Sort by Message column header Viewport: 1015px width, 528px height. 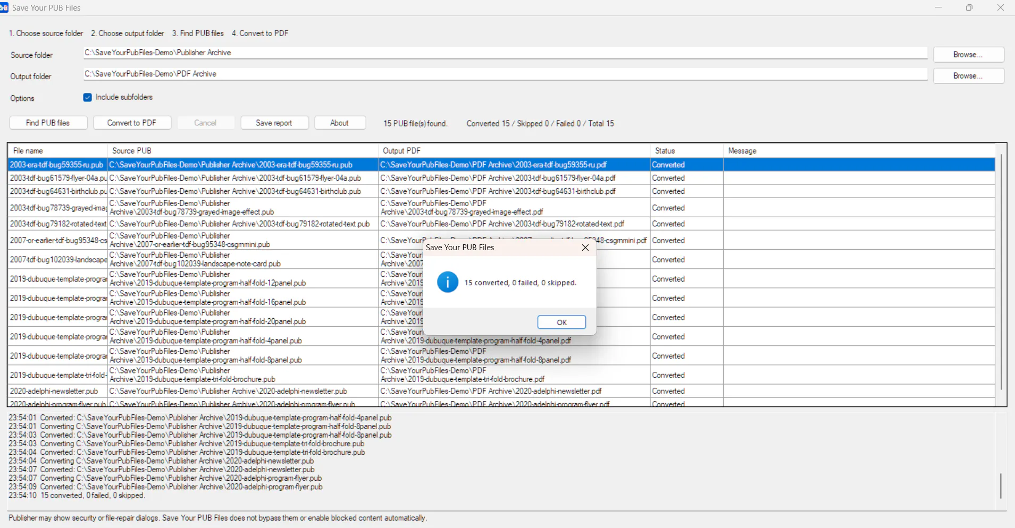[859, 151]
